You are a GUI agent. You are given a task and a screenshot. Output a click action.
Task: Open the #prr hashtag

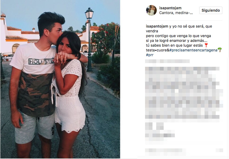(150, 55)
